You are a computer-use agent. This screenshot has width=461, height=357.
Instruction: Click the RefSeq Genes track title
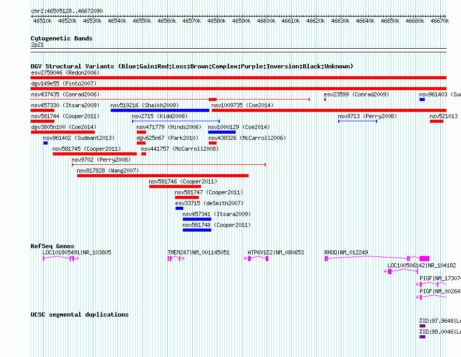tap(52, 246)
